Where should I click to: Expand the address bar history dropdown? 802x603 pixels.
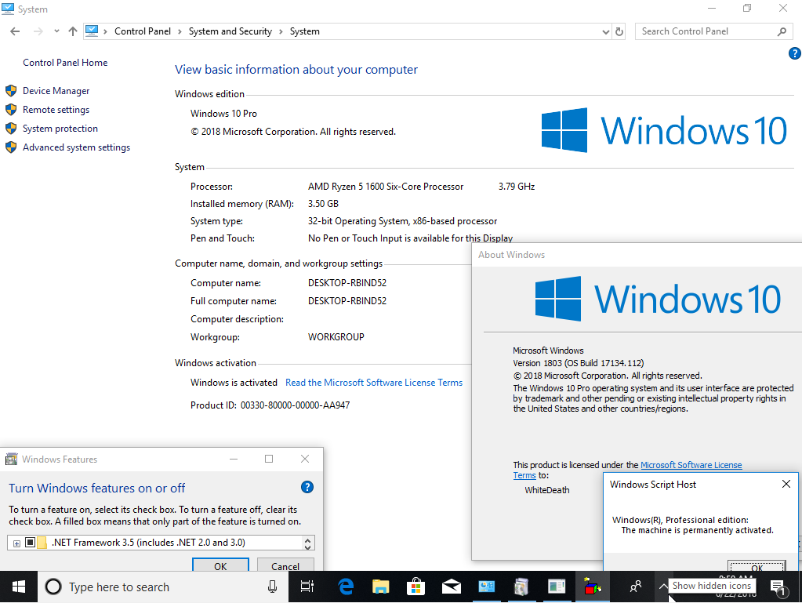[605, 31]
